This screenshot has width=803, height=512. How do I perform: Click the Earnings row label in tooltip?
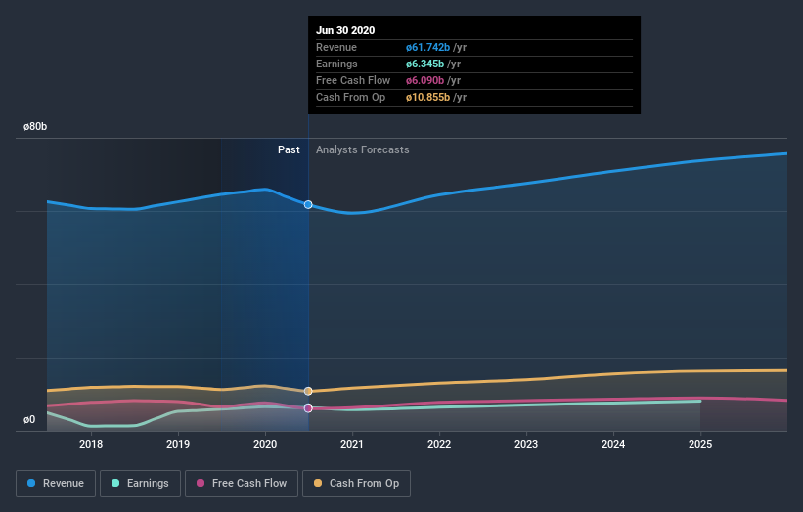point(337,64)
